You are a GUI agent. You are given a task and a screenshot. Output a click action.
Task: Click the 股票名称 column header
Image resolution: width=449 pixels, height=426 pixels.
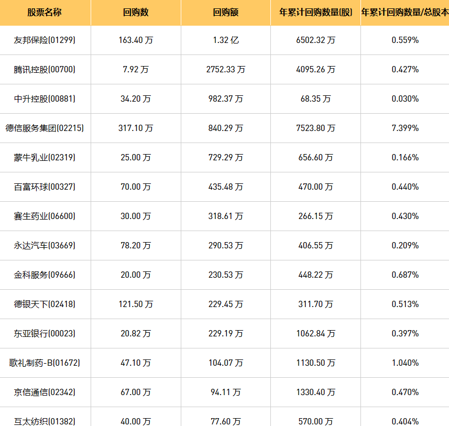coord(45,13)
